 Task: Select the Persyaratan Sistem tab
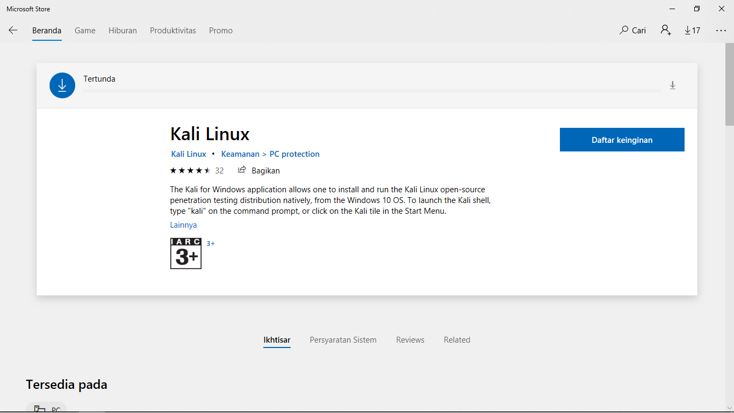coord(343,340)
